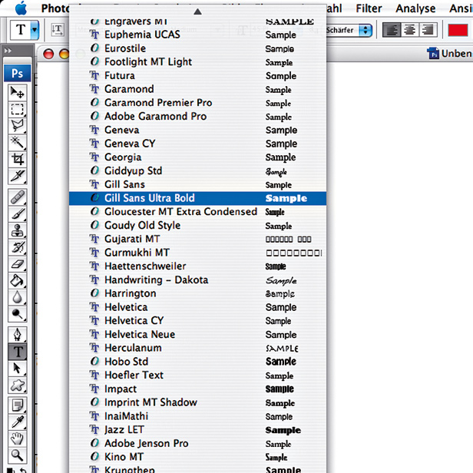Pick Footlight MT Light font
473x473 pixels.
(197, 62)
